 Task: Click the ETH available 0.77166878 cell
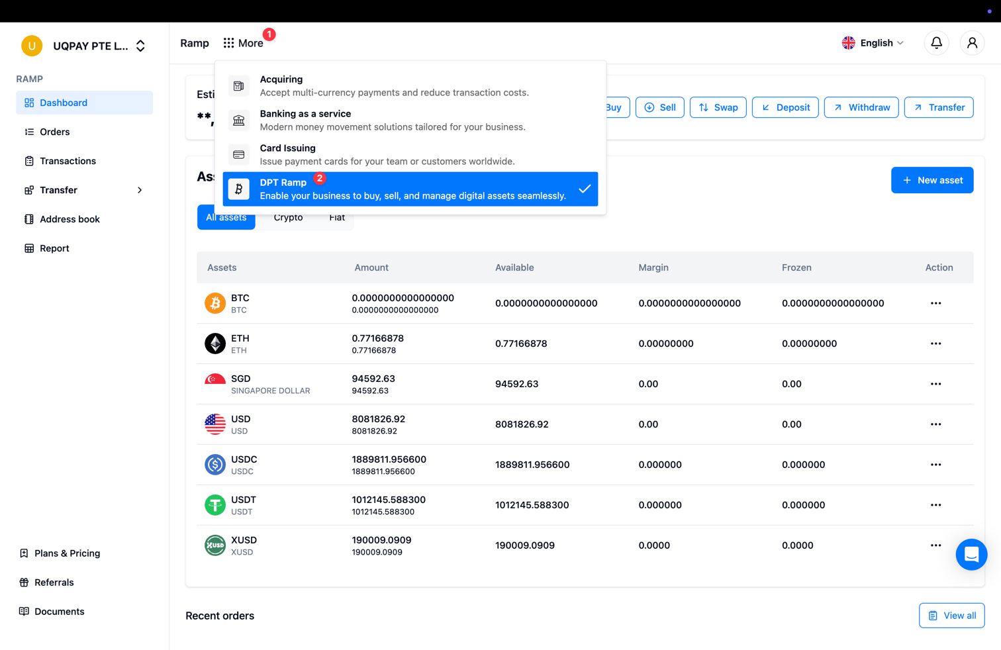coord(521,344)
